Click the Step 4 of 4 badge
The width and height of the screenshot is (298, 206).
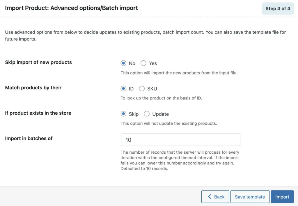coord(278,8)
